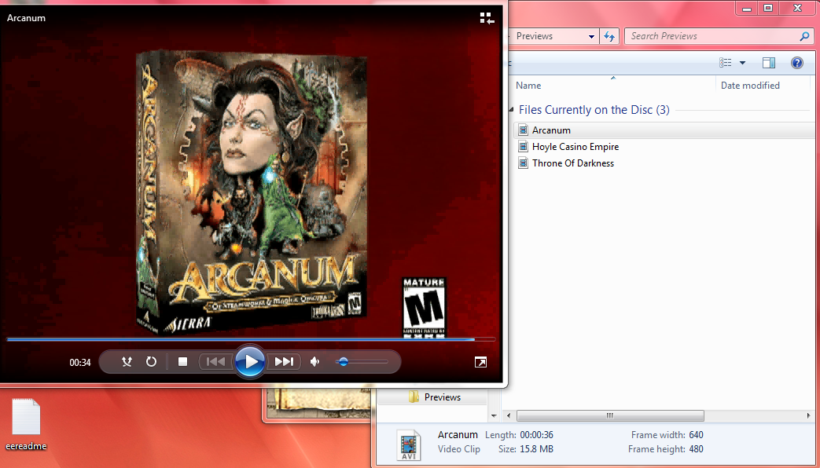The height and width of the screenshot is (468, 820).
Task: Toggle the Explorer preview pane
Action: [769, 63]
